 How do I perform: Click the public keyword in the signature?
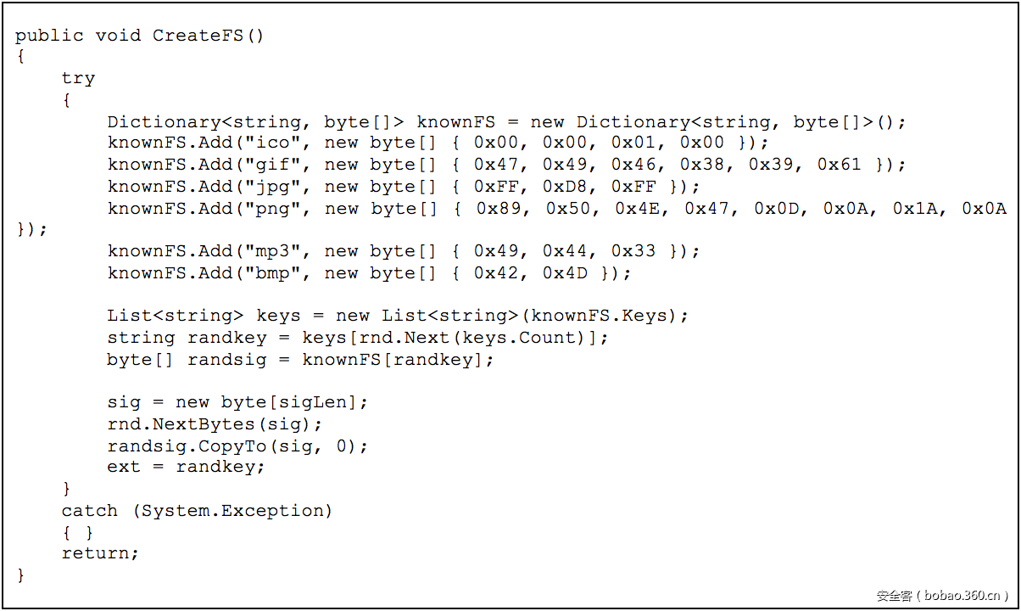tap(49, 36)
